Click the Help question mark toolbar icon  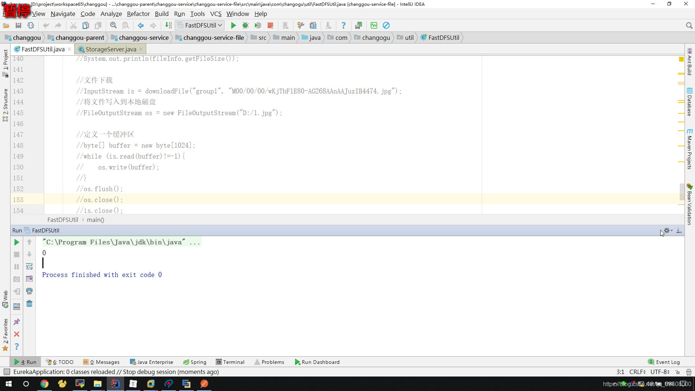344,25
